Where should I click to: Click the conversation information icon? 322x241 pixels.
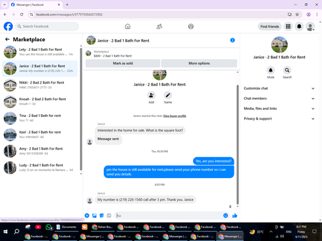click(x=232, y=40)
